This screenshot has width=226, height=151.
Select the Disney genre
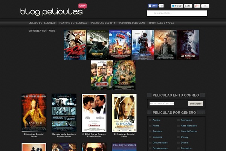tap(184, 137)
